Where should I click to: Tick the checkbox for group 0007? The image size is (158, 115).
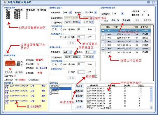103,52
